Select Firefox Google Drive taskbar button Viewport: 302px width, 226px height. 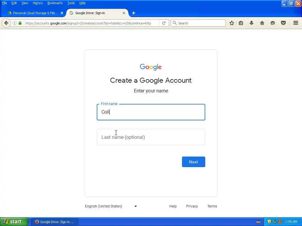click(55, 222)
